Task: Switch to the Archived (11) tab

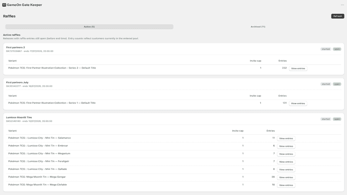Action: tap(258, 27)
